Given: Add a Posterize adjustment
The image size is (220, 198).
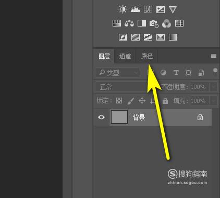Looking at the screenshot, I should coord(136,37).
